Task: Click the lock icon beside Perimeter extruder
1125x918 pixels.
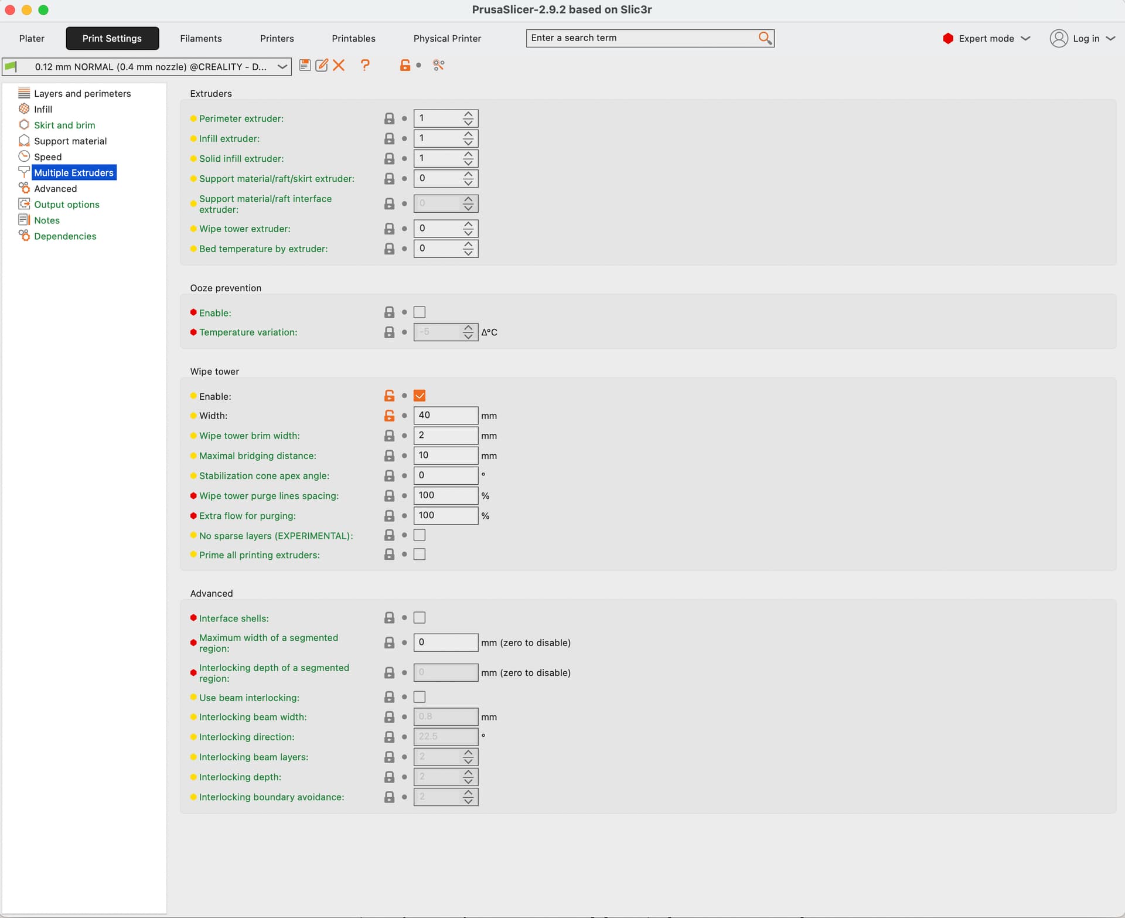Action: click(x=389, y=118)
